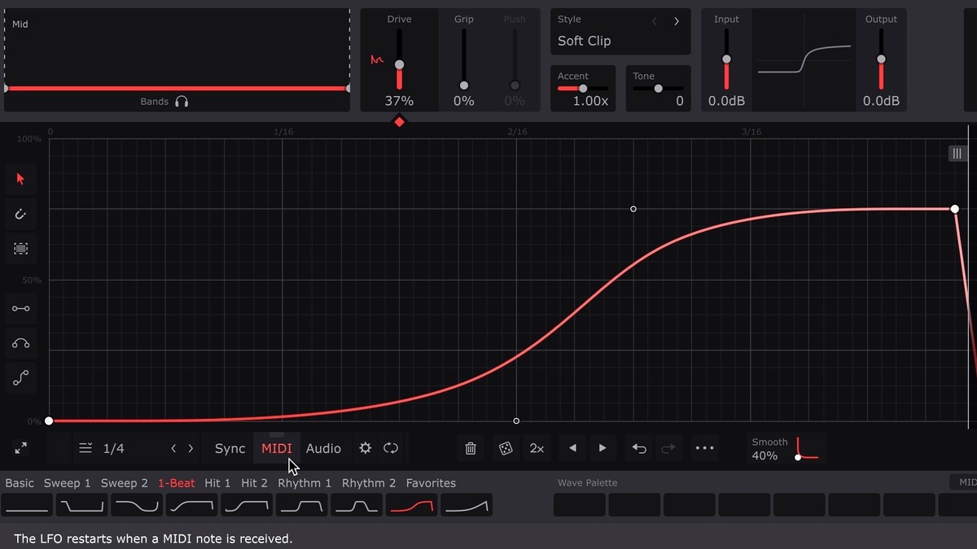Click the expand fullscreen arrows icon
The image size is (977, 549).
20,448
